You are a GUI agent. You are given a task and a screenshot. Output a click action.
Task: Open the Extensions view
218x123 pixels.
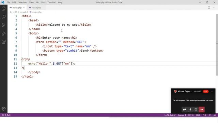click(4, 42)
